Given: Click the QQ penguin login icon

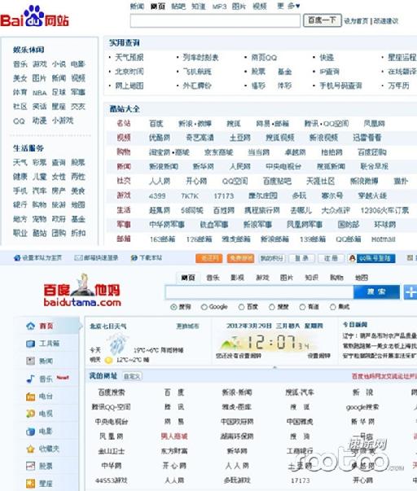Looking at the screenshot, I should click(352, 258).
